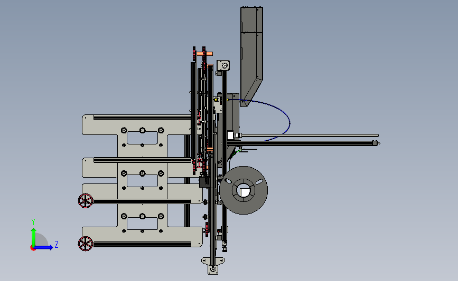This screenshot has height=281, width=458.
Task: Select the red origin ball of the triad
Action: (33, 248)
